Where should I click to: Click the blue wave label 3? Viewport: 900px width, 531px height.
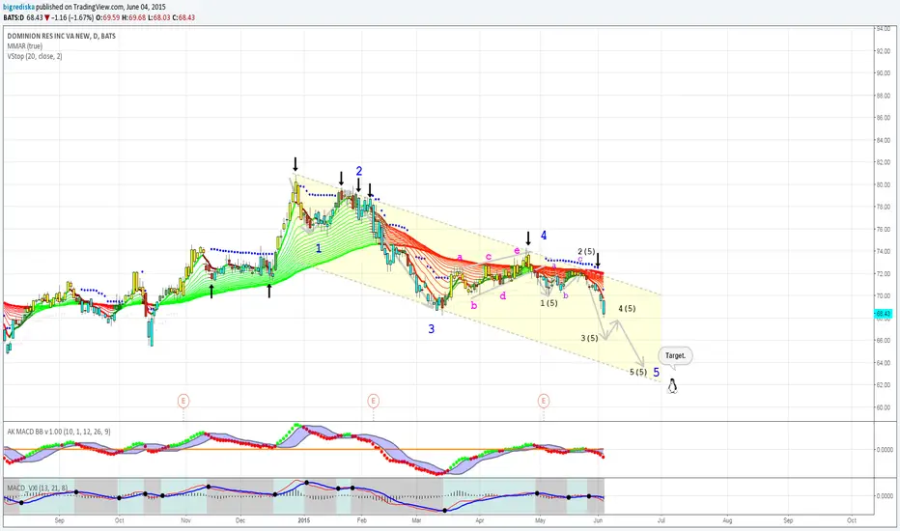click(431, 329)
